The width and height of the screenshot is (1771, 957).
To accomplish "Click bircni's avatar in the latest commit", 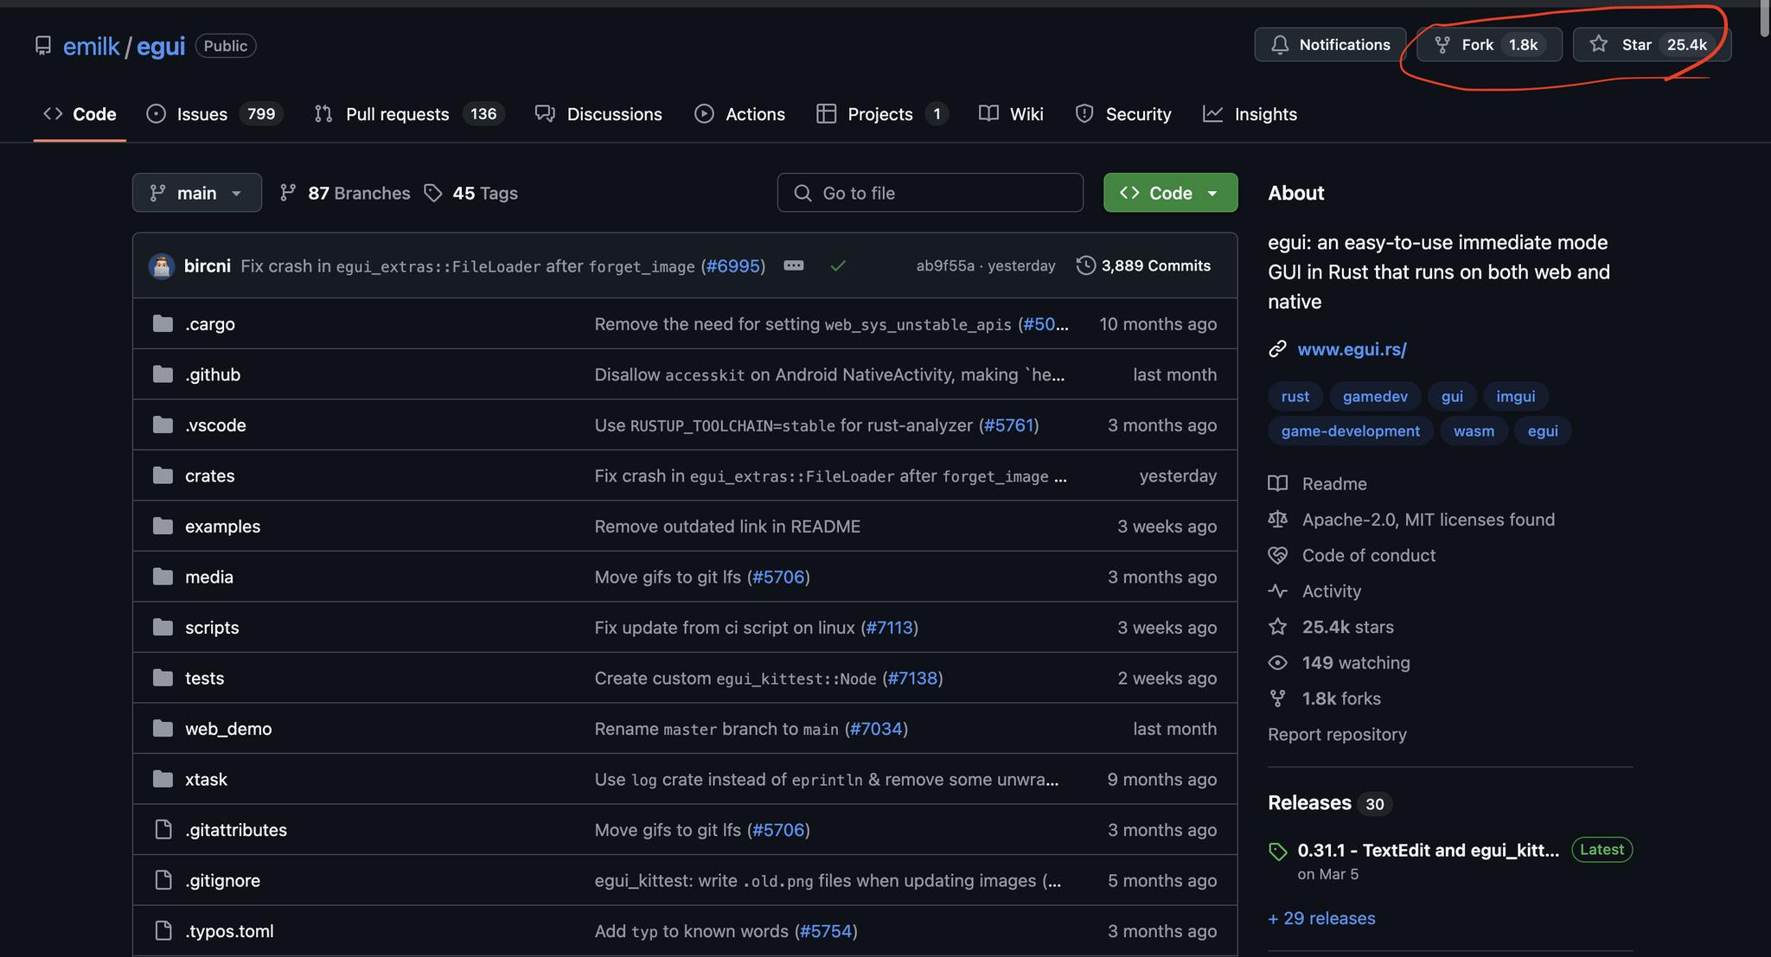I will (162, 266).
